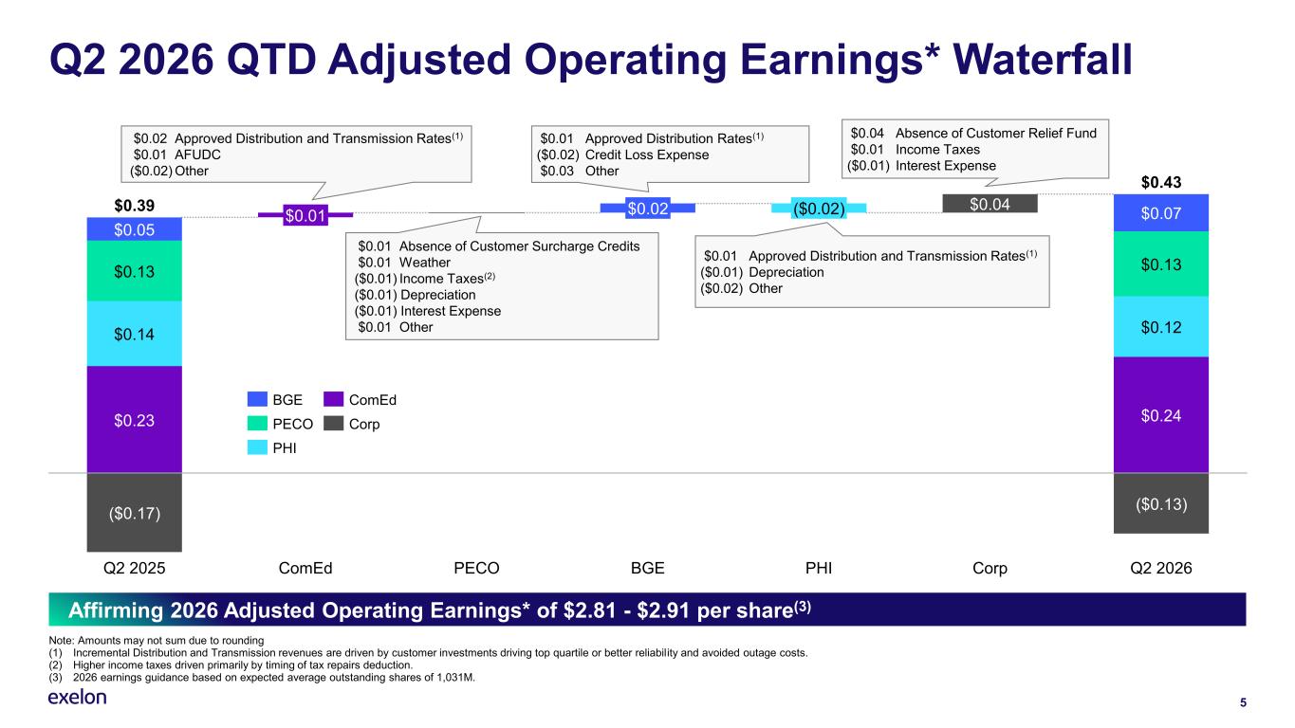Click the Weather line in the PECO callout
1295x728 pixels.
[x=403, y=263]
